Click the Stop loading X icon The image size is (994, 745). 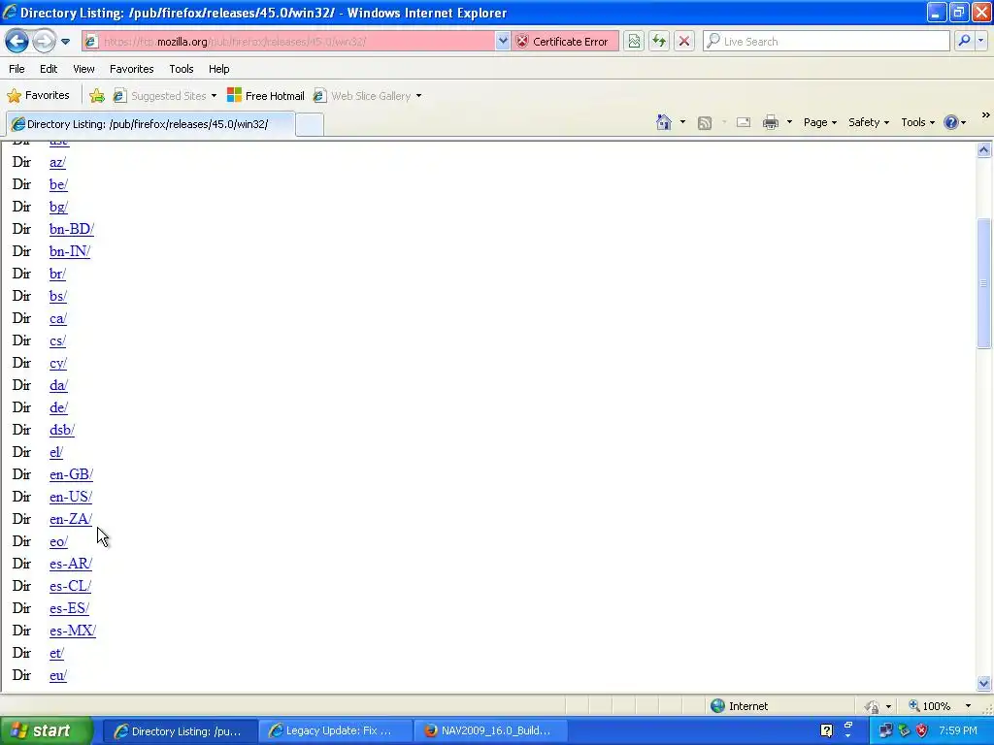(x=684, y=41)
